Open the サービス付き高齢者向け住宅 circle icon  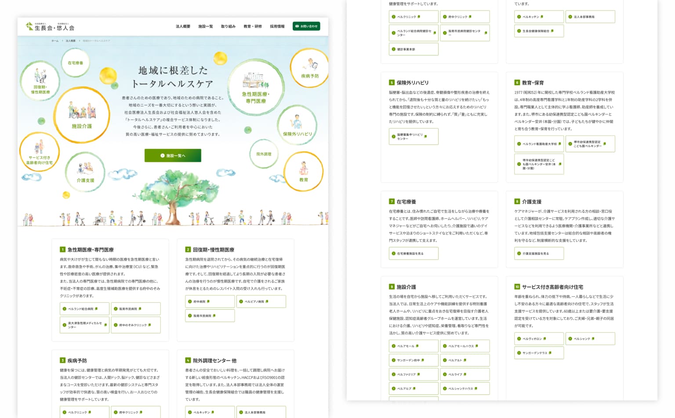(x=39, y=152)
